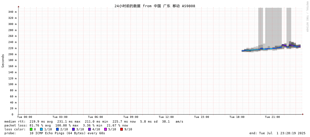This screenshot has height=137, width=310.
Task: Click the 225.7 ms now rtt value
Action: pos(124,121)
